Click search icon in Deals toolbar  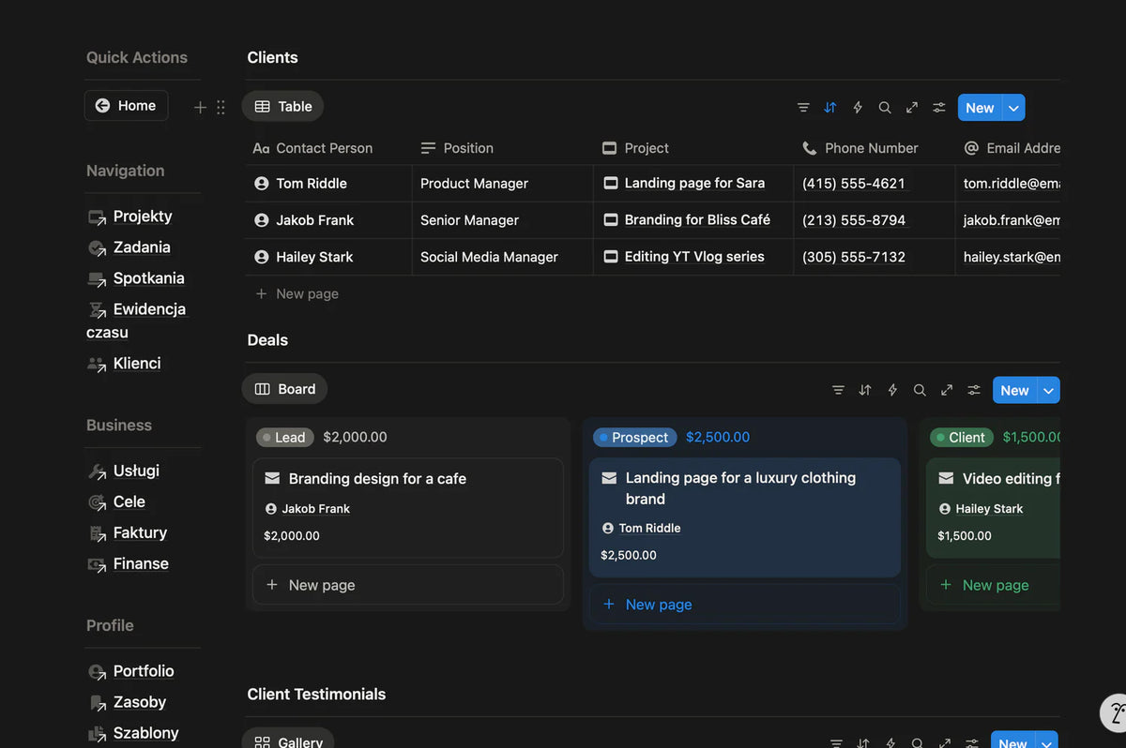pyautogui.click(x=920, y=390)
